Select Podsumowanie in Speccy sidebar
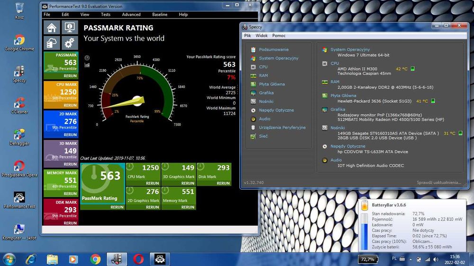 (274, 50)
